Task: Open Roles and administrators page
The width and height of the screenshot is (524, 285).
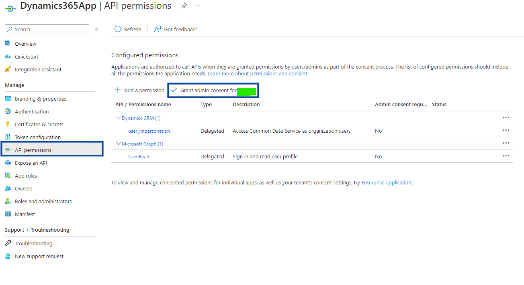Action: [x=43, y=201]
